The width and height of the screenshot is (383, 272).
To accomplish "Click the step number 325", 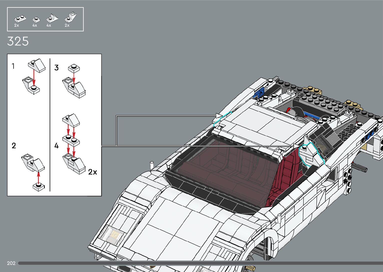I will click(18, 41).
